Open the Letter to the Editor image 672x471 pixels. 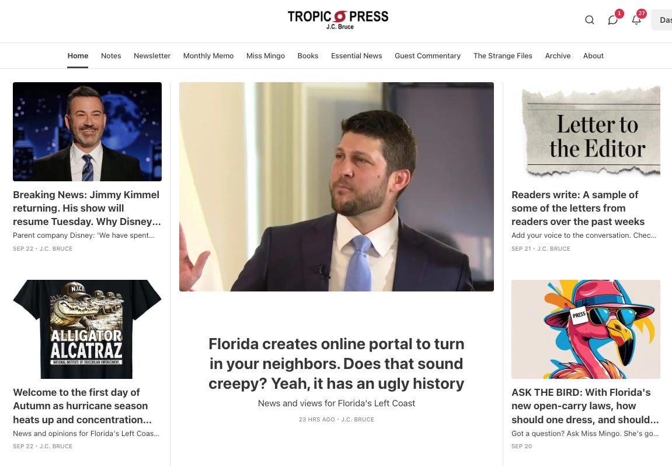tap(586, 132)
